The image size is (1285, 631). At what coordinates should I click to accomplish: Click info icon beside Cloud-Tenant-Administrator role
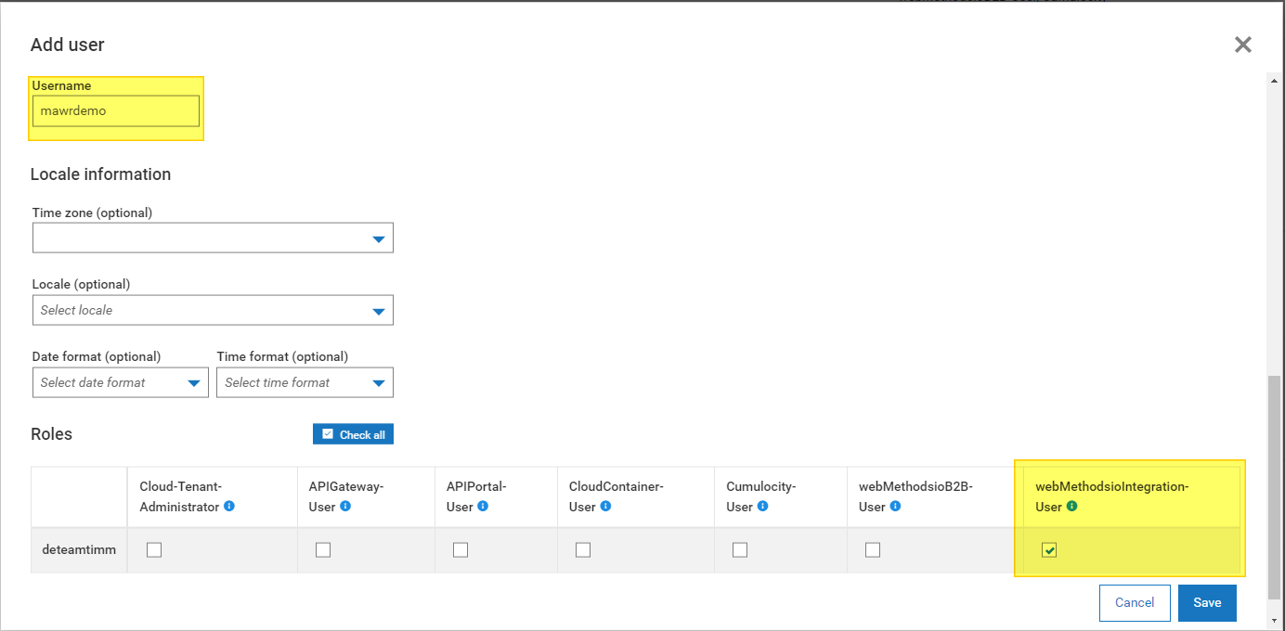pos(229,507)
